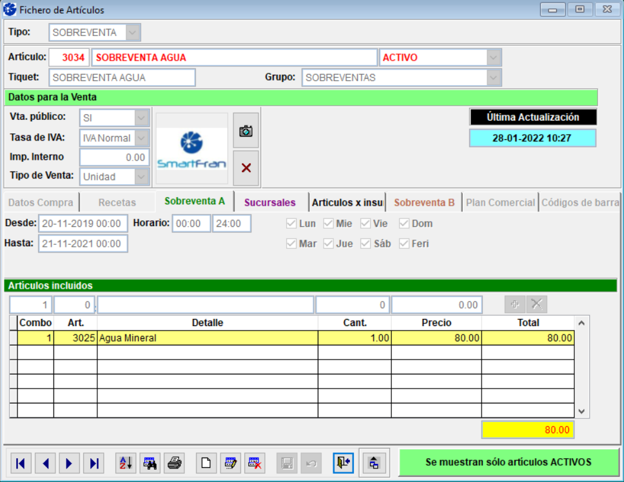Toggle the Feri checkbox

tap(404, 244)
